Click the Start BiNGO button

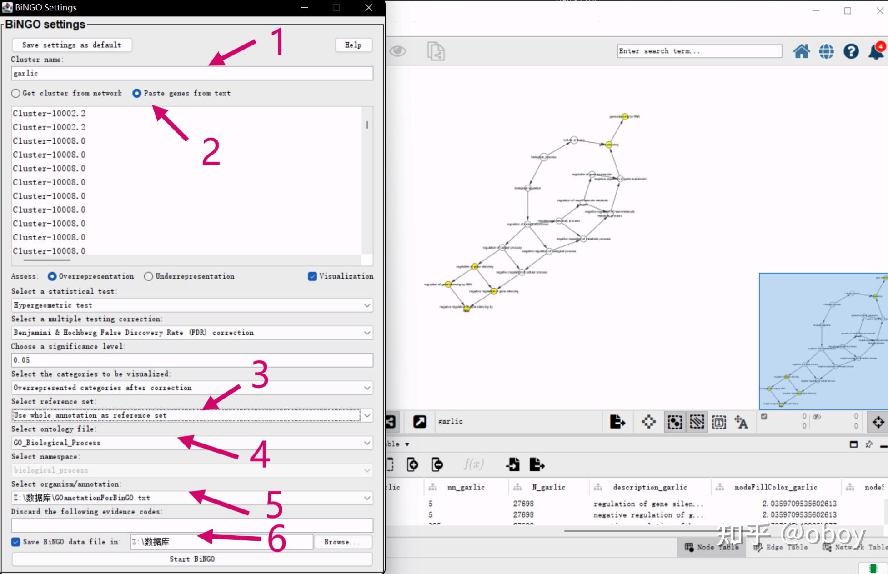192,559
